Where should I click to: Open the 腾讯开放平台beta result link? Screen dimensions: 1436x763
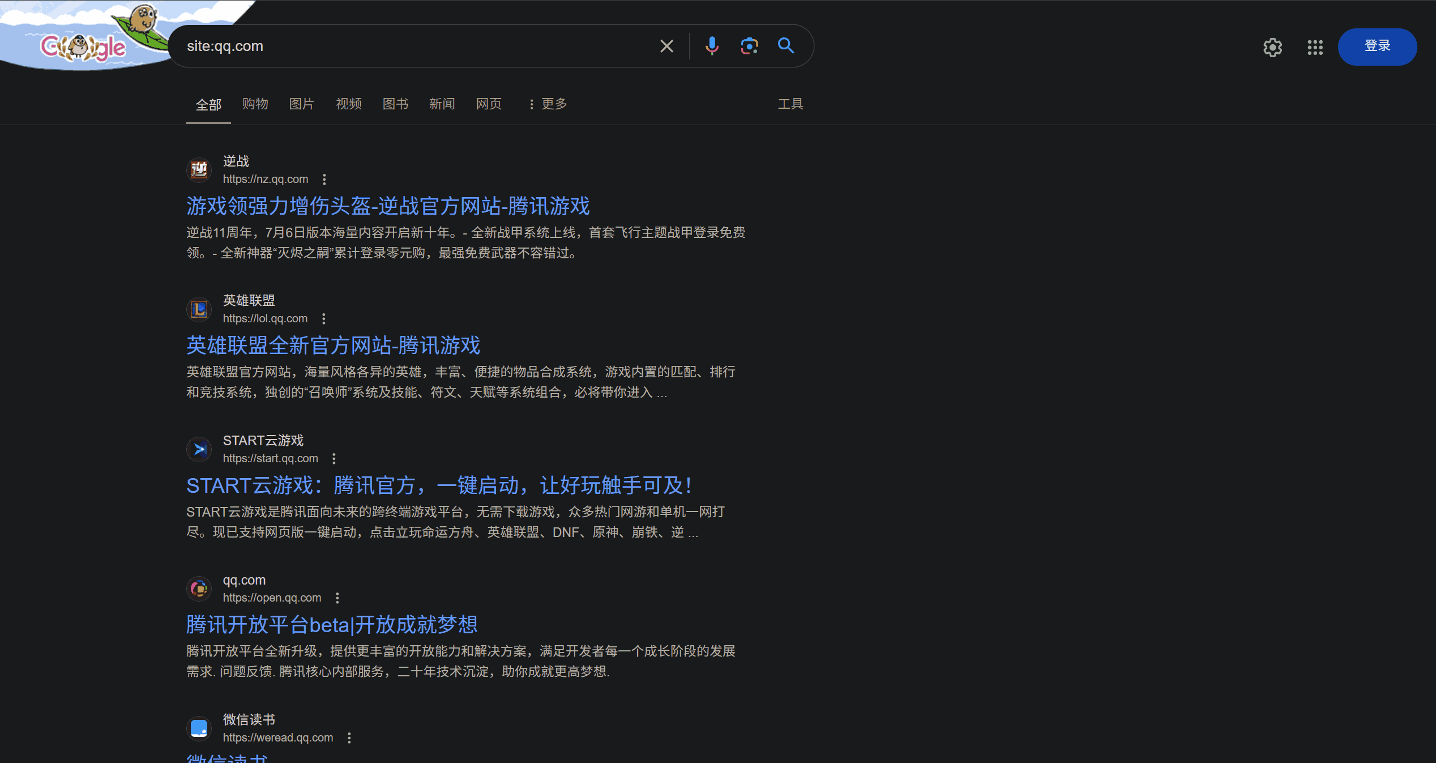click(x=331, y=624)
